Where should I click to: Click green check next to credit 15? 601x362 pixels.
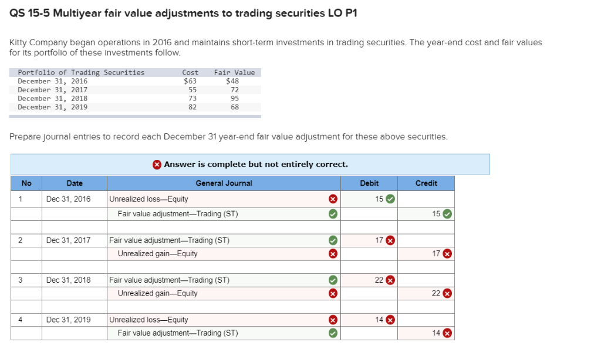pos(447,214)
